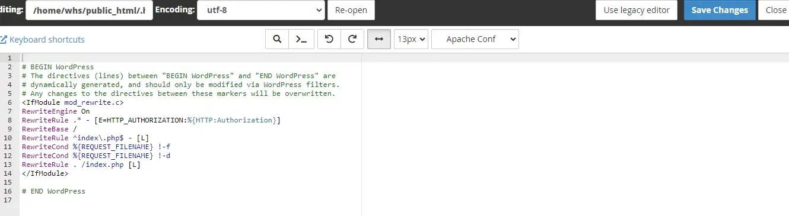Click the 'RewriteRule ^index\.php$ - [L]' line

85,138
